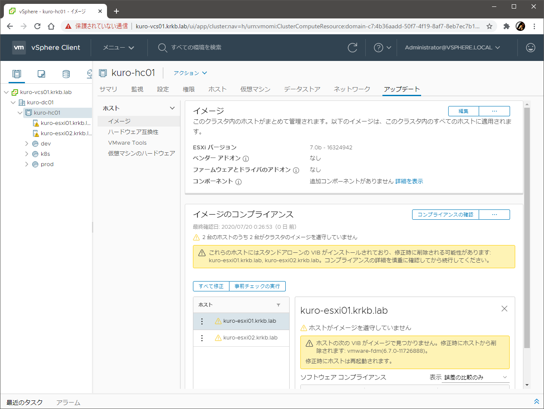Open the 誤差の比較のみ display dropdown

pyautogui.click(x=475, y=377)
